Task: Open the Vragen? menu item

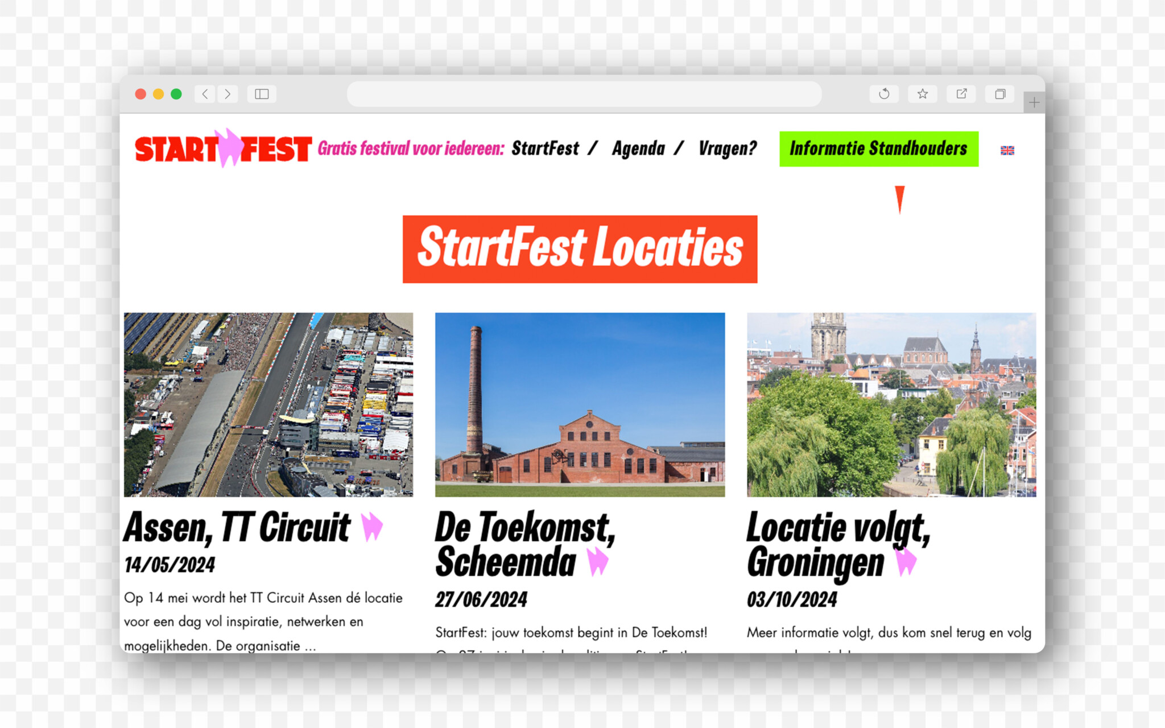Action: click(727, 148)
